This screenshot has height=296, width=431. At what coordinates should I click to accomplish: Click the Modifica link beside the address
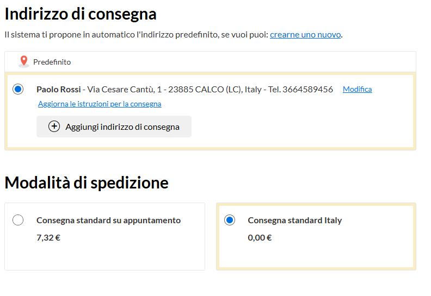click(x=358, y=89)
